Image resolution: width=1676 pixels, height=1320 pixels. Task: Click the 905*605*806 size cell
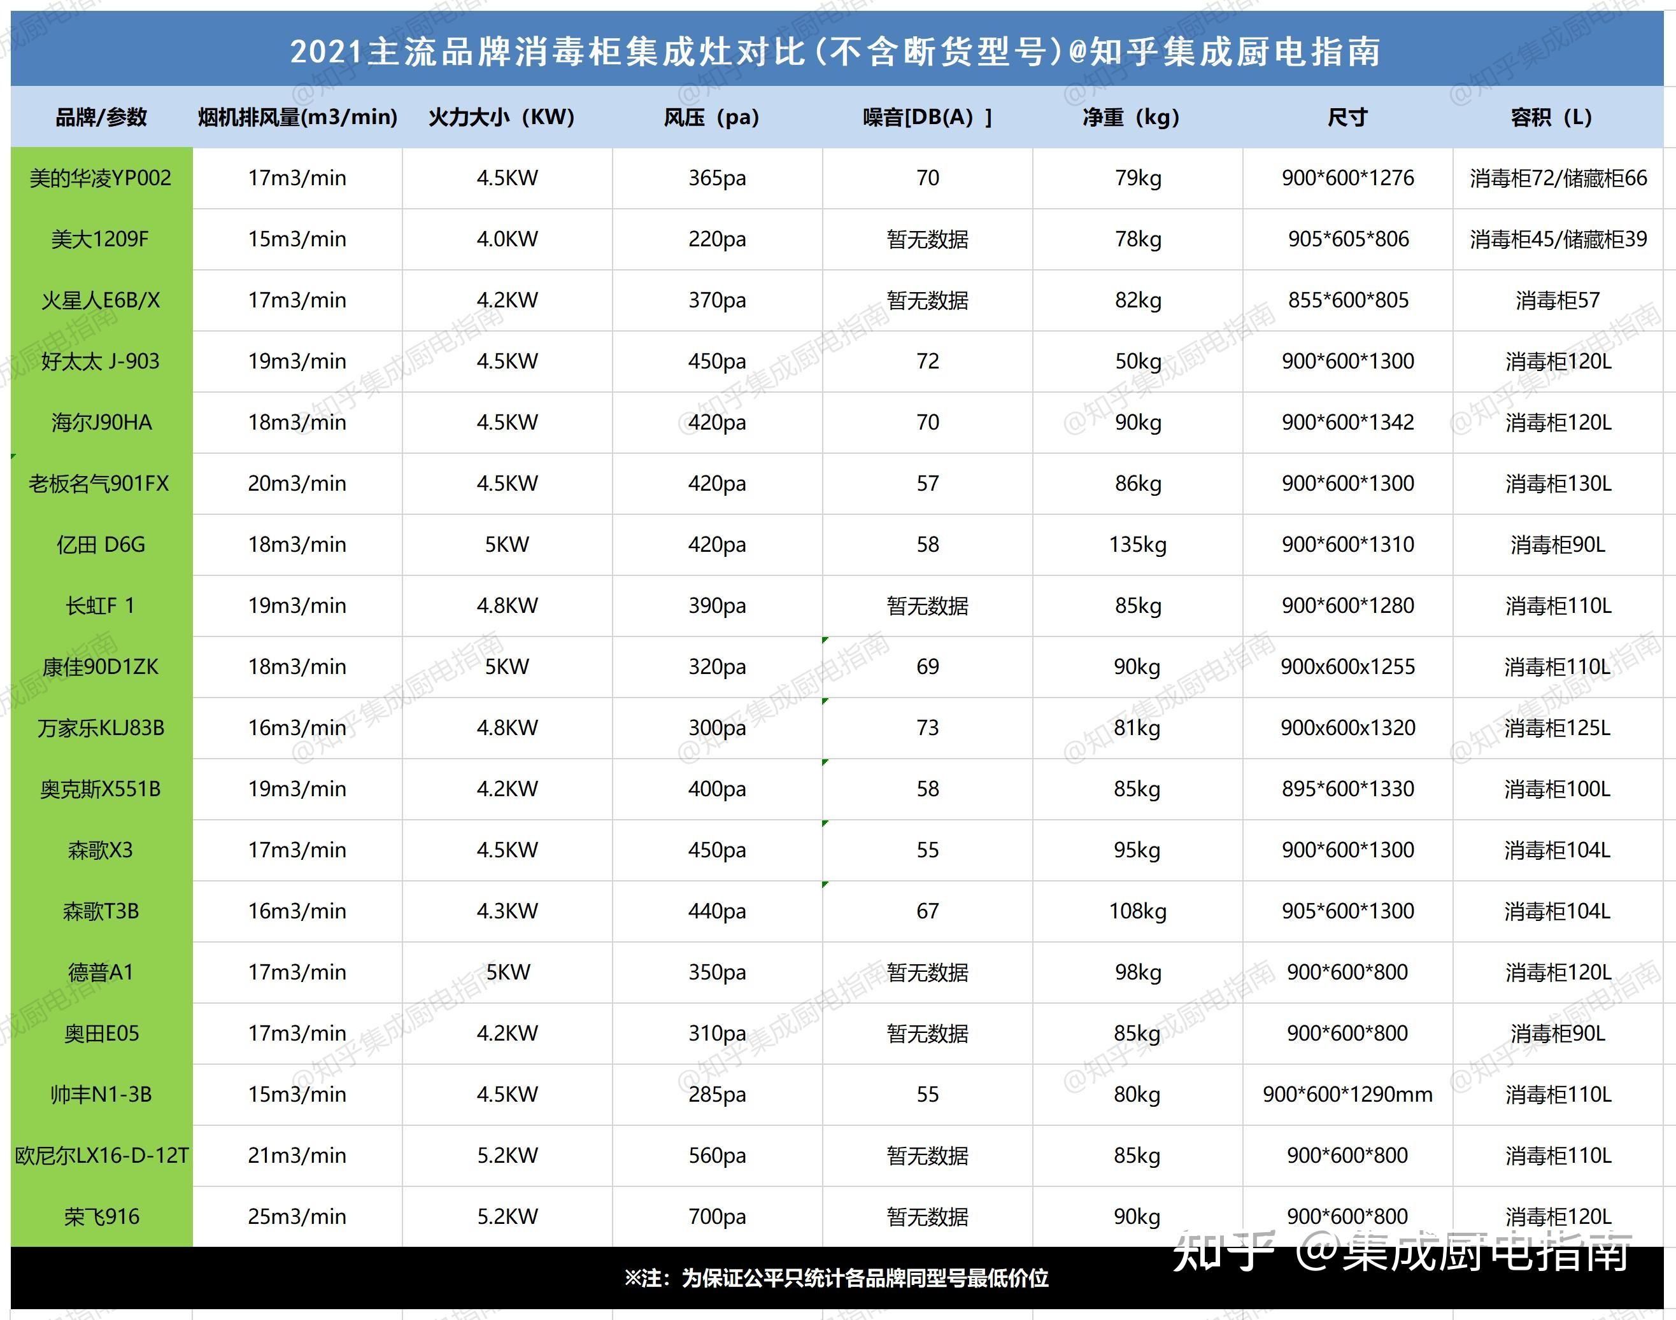[1348, 239]
